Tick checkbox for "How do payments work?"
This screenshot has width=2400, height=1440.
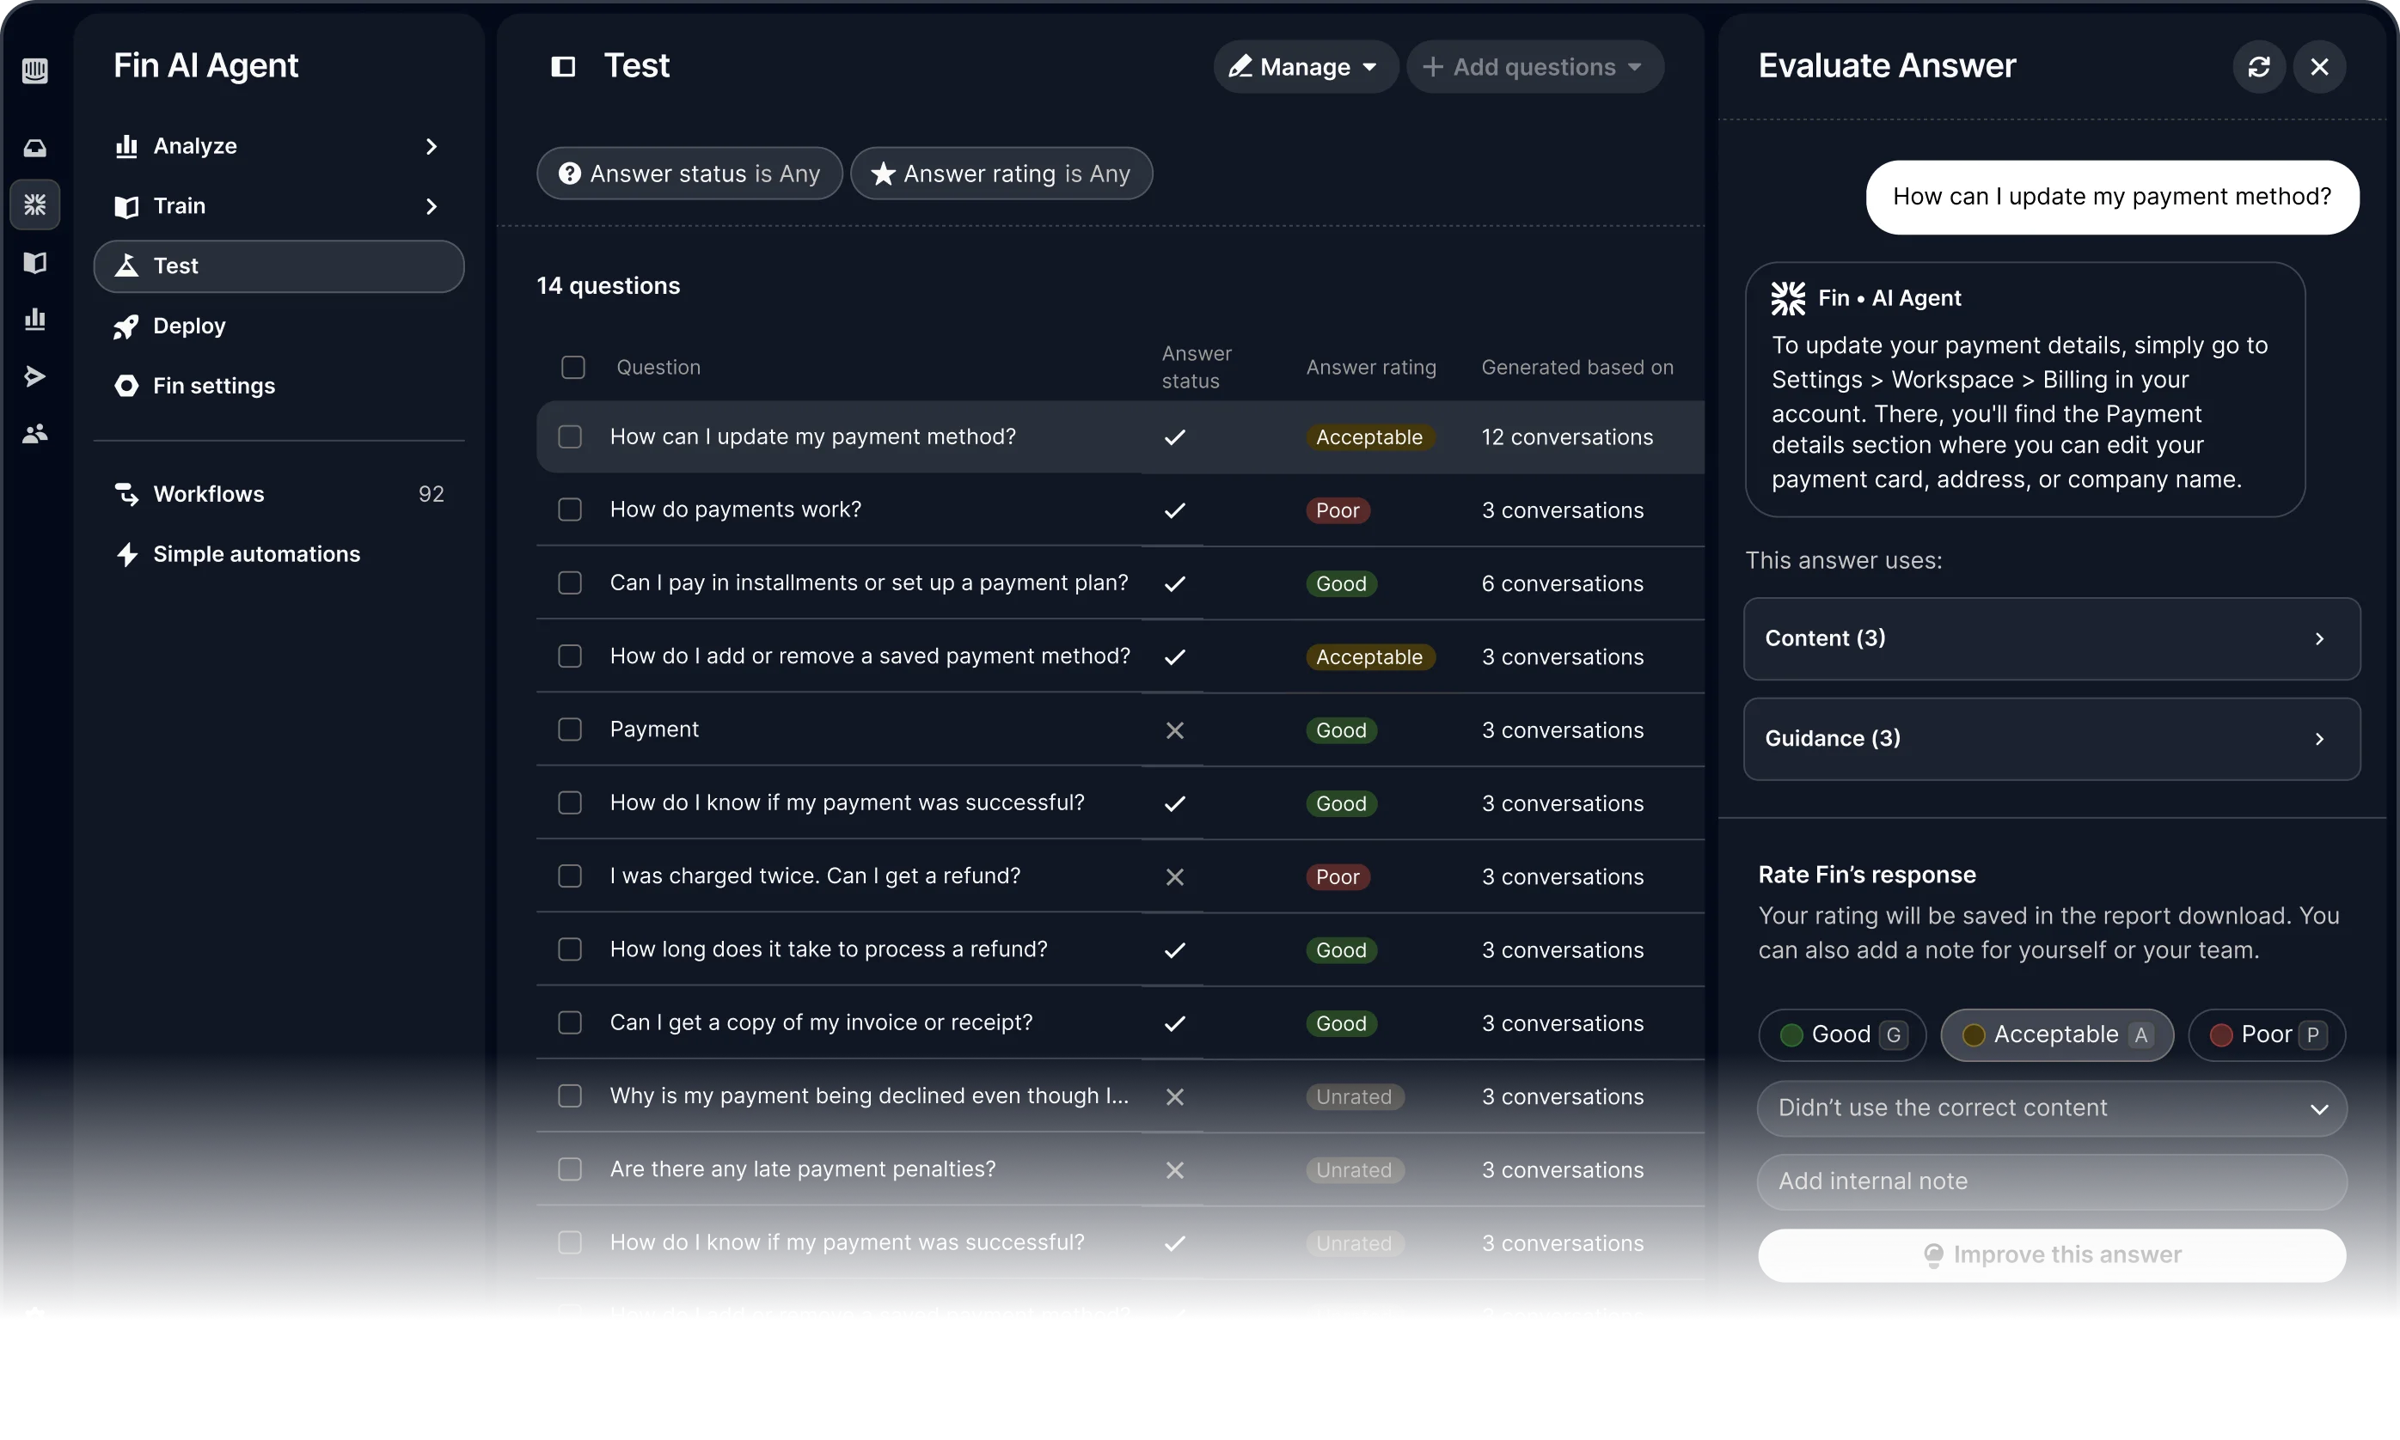pyautogui.click(x=570, y=510)
